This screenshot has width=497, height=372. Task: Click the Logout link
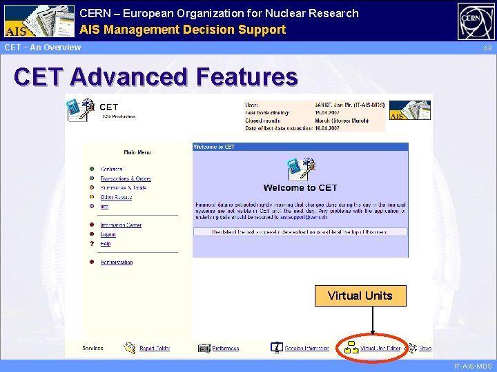click(x=108, y=234)
